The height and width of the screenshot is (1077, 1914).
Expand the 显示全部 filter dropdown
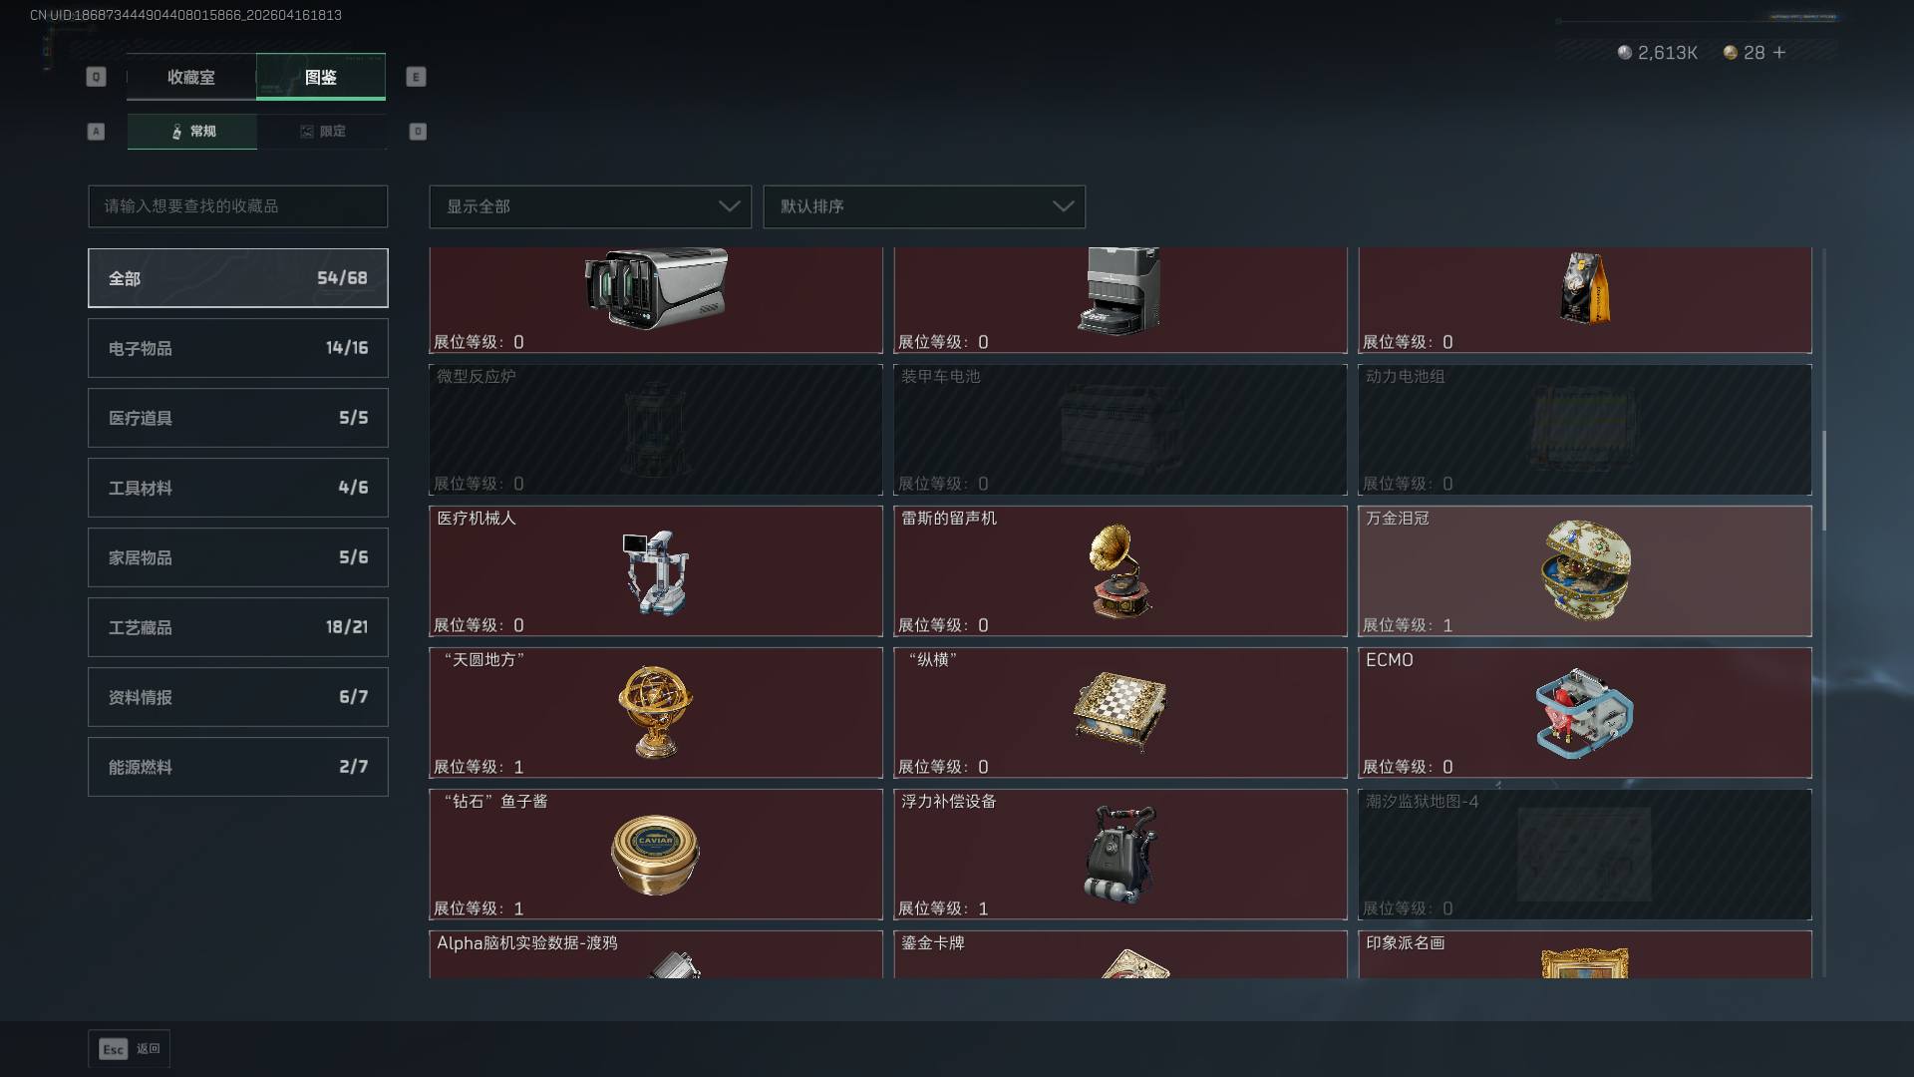point(590,206)
